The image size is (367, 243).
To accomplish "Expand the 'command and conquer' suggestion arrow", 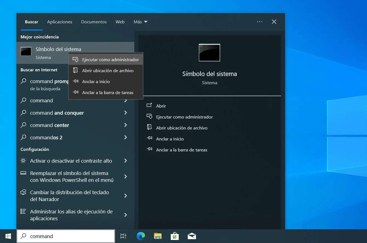I will (x=126, y=113).
